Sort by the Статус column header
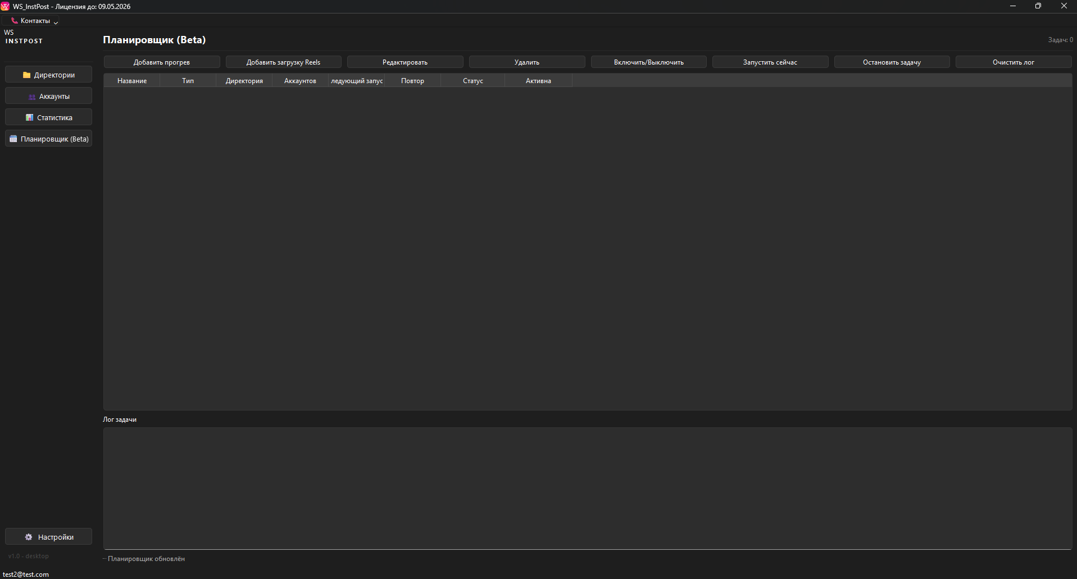 (x=472, y=81)
